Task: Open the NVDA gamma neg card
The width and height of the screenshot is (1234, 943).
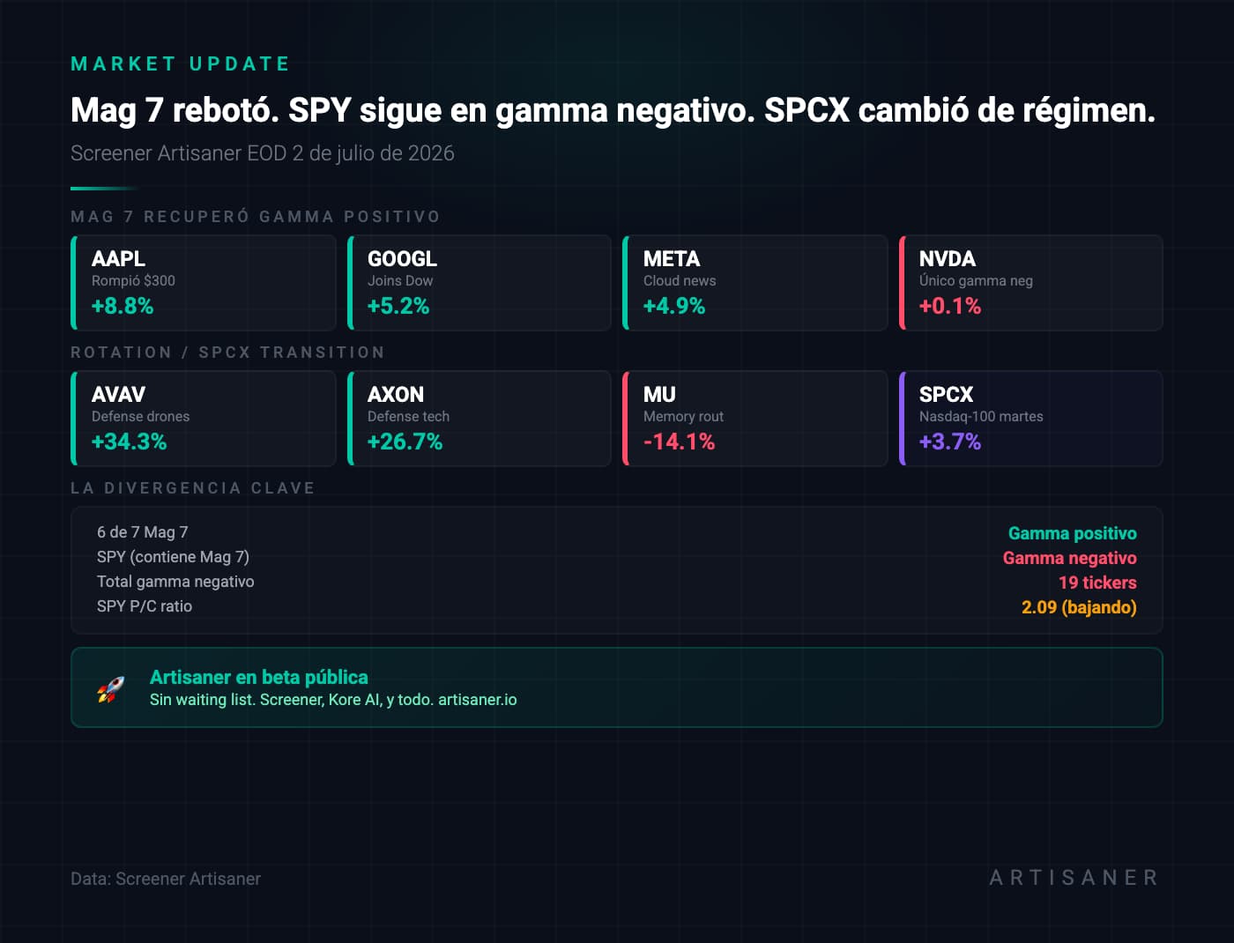Action: (1031, 283)
